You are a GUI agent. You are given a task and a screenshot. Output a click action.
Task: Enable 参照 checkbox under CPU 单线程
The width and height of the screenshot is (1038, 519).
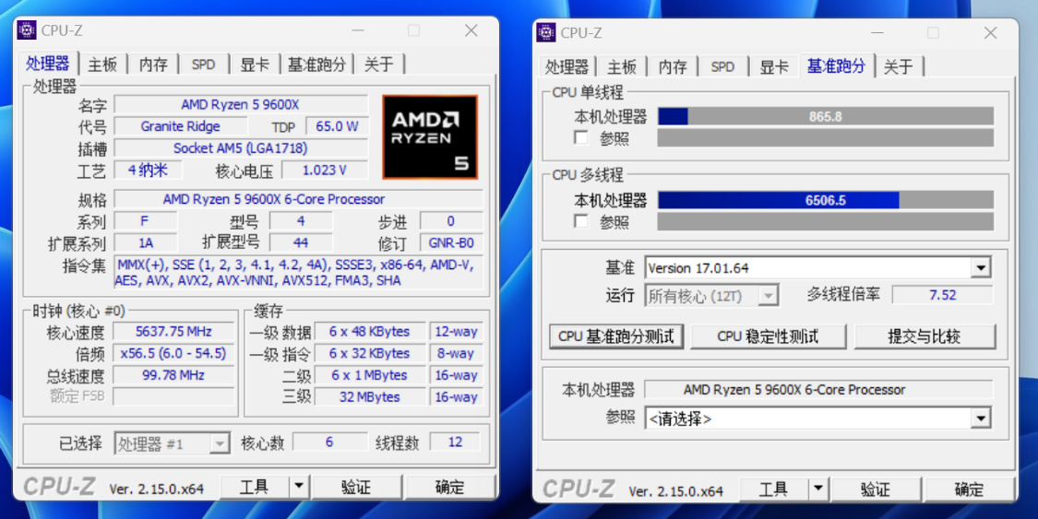[x=581, y=137]
